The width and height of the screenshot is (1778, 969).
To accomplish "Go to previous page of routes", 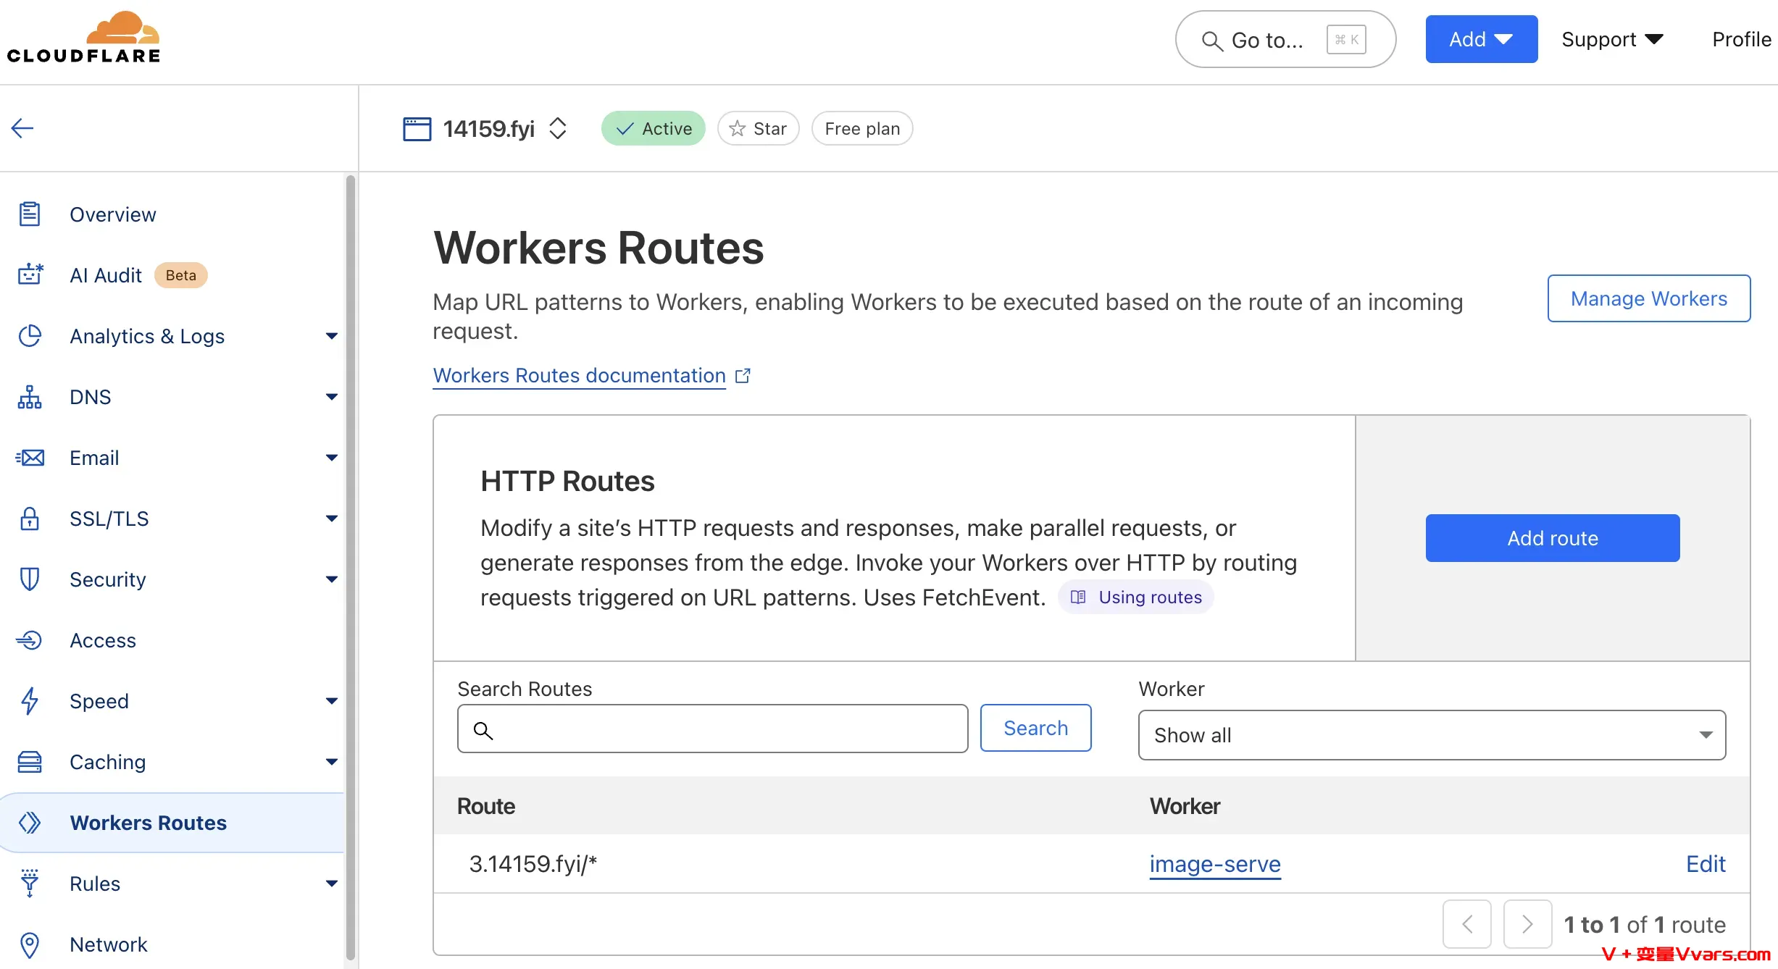I will [1467, 924].
